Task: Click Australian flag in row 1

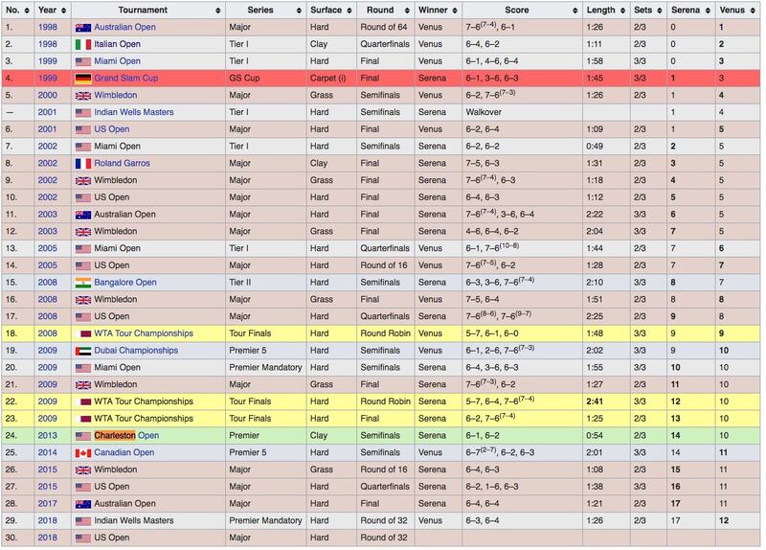Action: (83, 28)
